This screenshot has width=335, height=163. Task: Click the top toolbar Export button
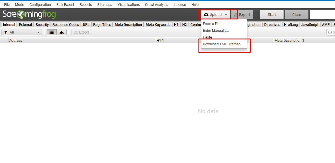(x=242, y=14)
